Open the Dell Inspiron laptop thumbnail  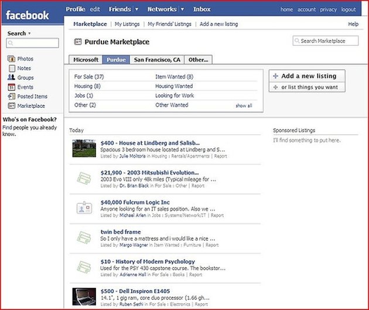click(84, 297)
